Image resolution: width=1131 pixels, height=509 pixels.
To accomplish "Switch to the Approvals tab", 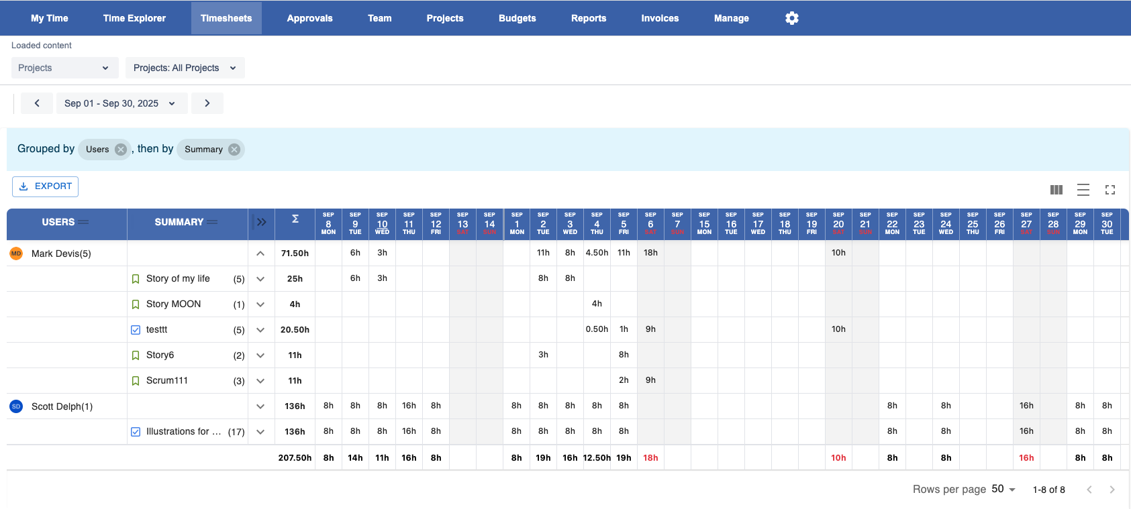I will click(310, 18).
